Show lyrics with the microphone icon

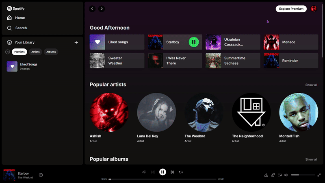273,175
